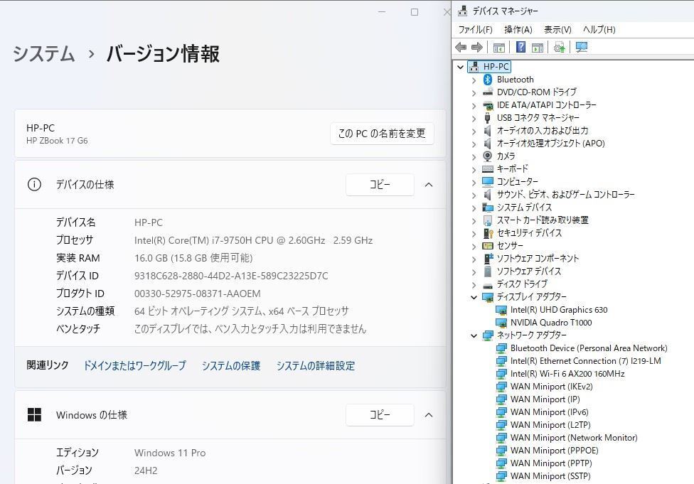
Task: Click the コンピューター monitor icon
Action: [x=488, y=182]
